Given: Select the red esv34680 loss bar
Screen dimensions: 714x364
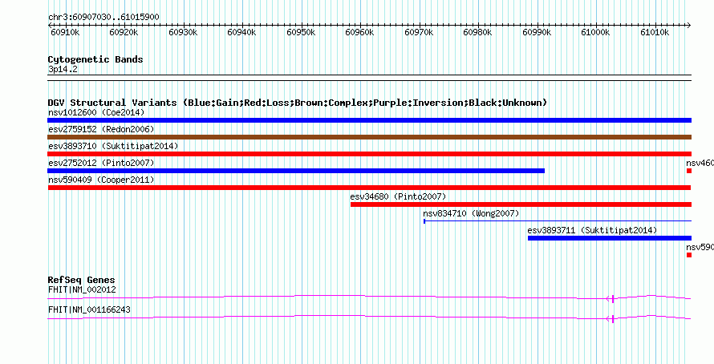Looking at the screenshot, I should point(521,204).
